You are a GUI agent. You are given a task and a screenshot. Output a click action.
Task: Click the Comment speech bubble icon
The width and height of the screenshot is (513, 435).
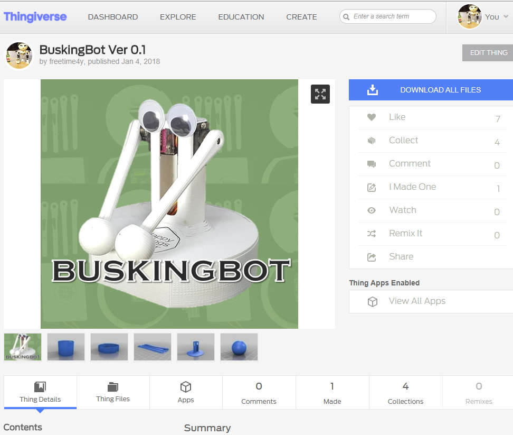pyautogui.click(x=372, y=164)
